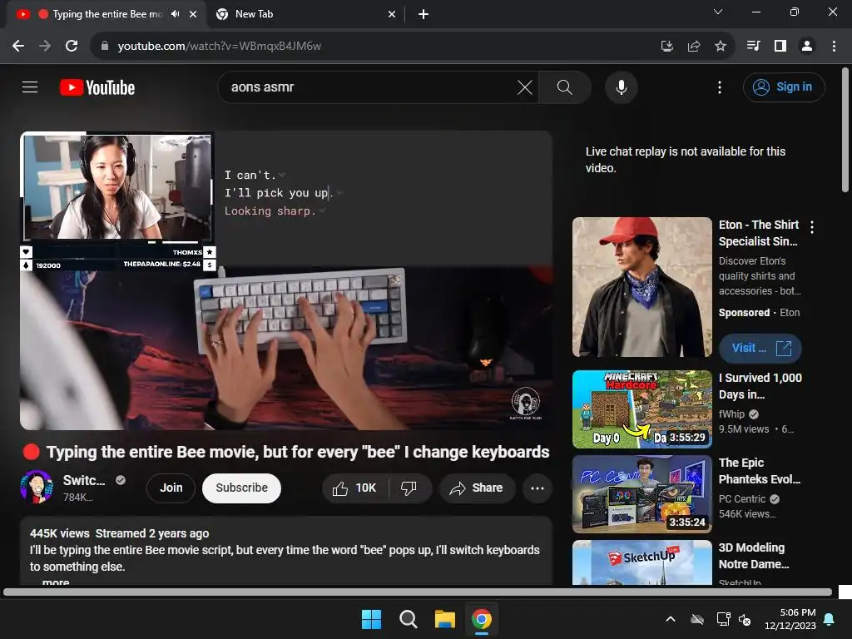Image resolution: width=852 pixels, height=639 pixels.
Task: Expand the video description box
Action: (286, 551)
